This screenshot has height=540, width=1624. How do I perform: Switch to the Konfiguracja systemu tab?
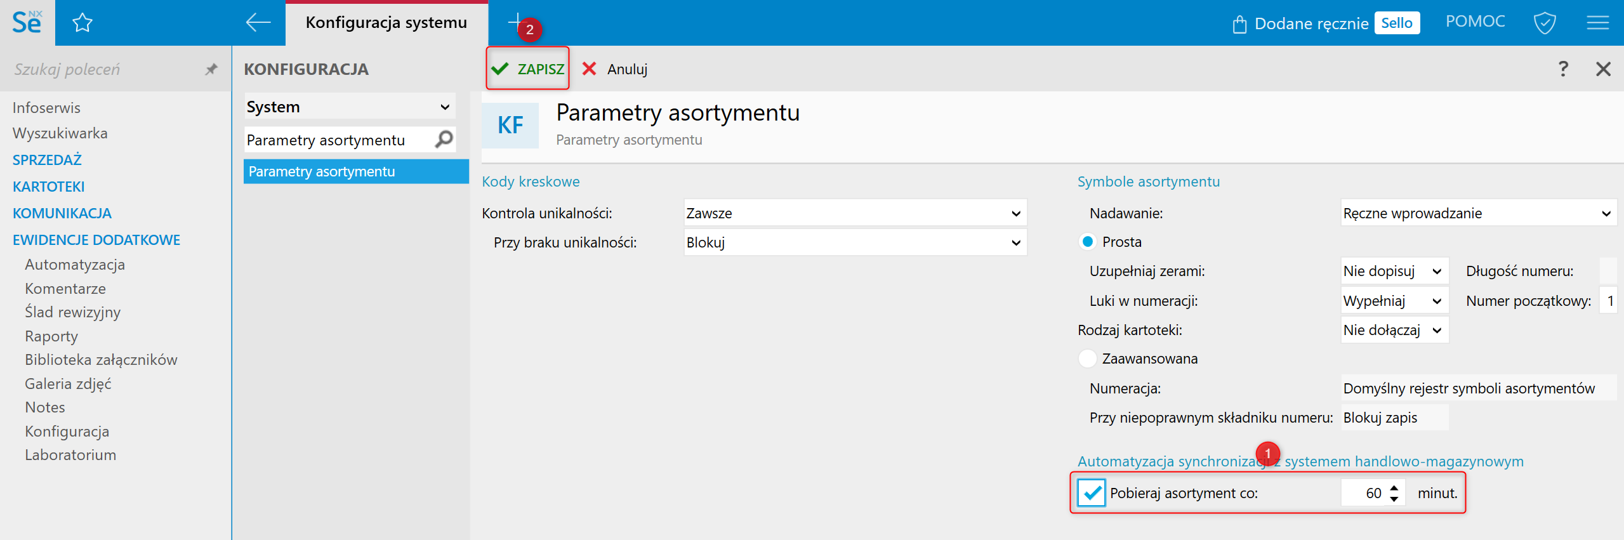point(386,23)
